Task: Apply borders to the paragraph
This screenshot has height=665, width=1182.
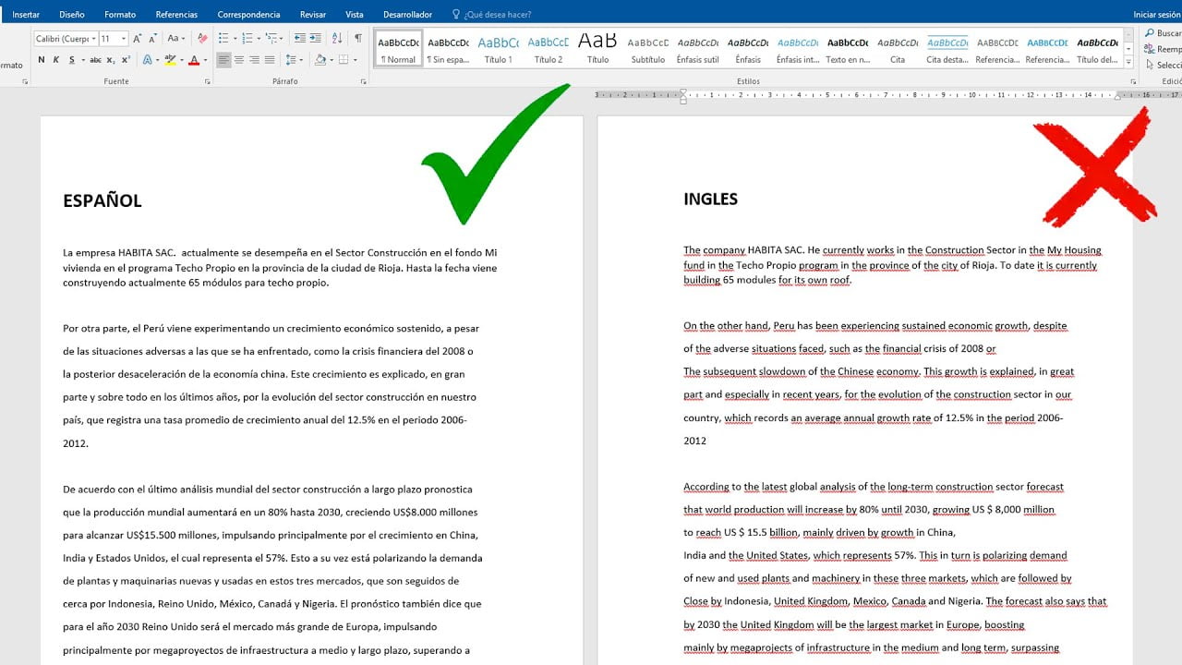Action: pyautogui.click(x=343, y=60)
